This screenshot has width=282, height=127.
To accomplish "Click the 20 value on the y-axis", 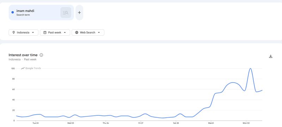I will point(13,110).
